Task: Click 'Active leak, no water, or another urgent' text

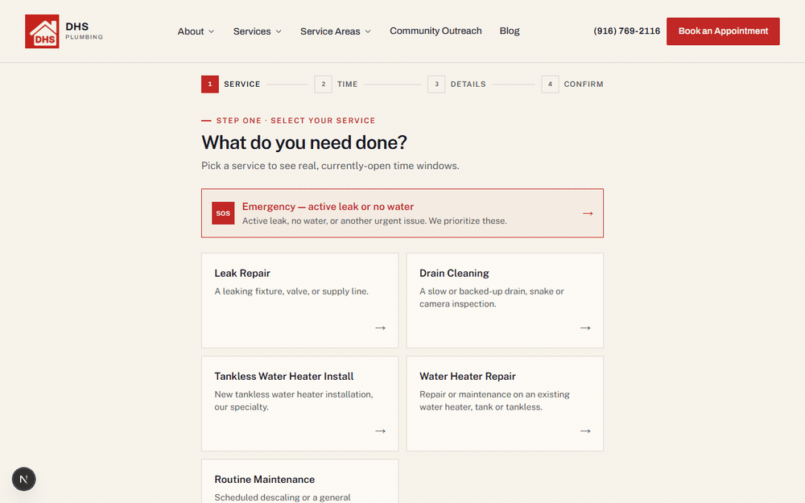Action: pos(374,221)
